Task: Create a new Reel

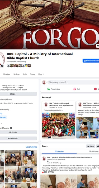Action: tap(77, 89)
